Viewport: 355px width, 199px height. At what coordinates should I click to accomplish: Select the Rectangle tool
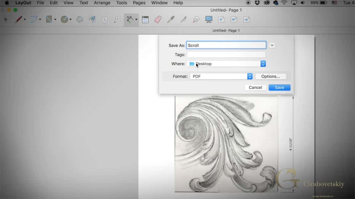[x=49, y=20]
